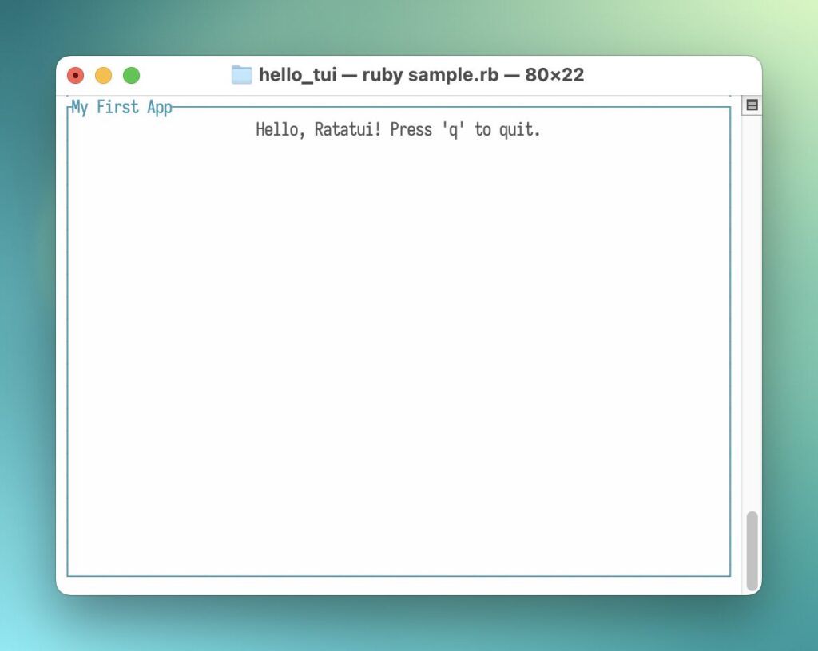Click the red close traffic light
The image size is (818, 651).
coord(76,75)
